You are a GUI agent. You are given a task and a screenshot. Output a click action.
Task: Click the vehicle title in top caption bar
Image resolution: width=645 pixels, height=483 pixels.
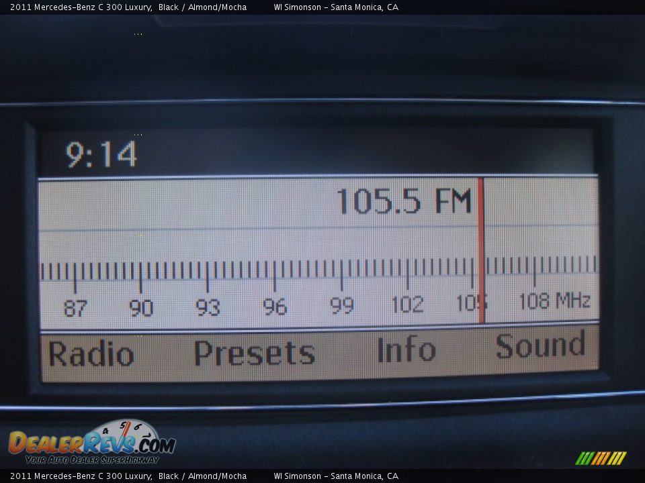pos(128,7)
